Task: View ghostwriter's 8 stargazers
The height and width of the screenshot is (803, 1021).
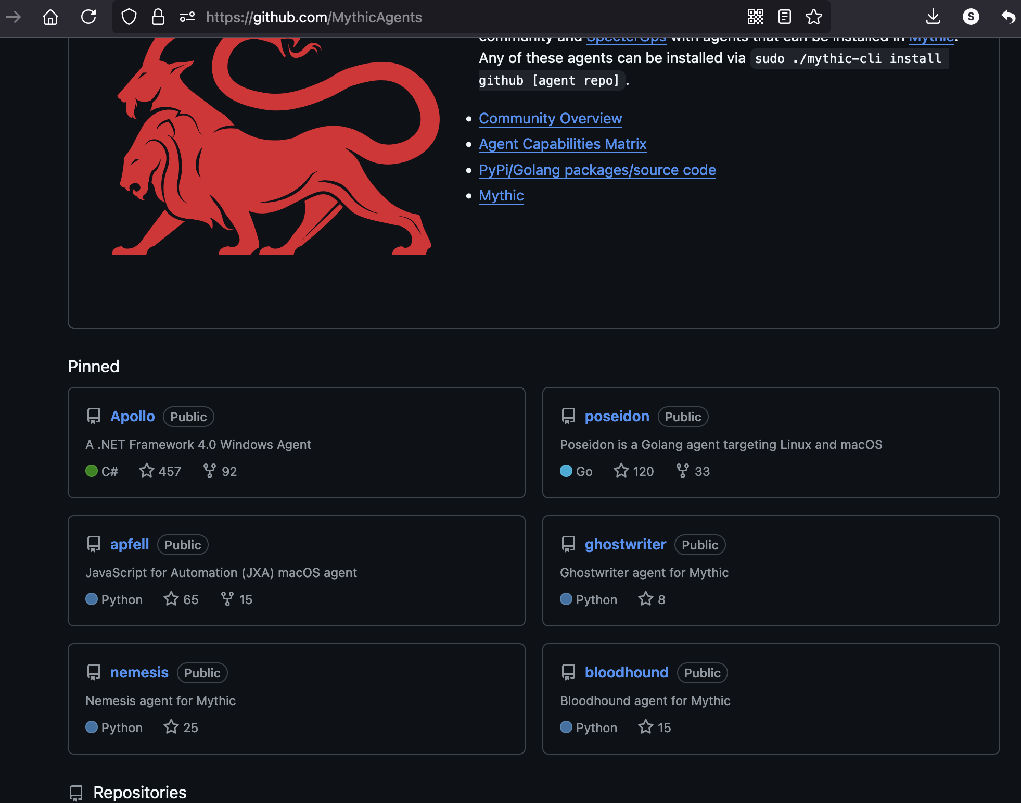Action: click(x=652, y=599)
